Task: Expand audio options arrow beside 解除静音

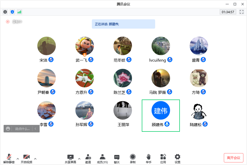Action: click(x=18, y=159)
